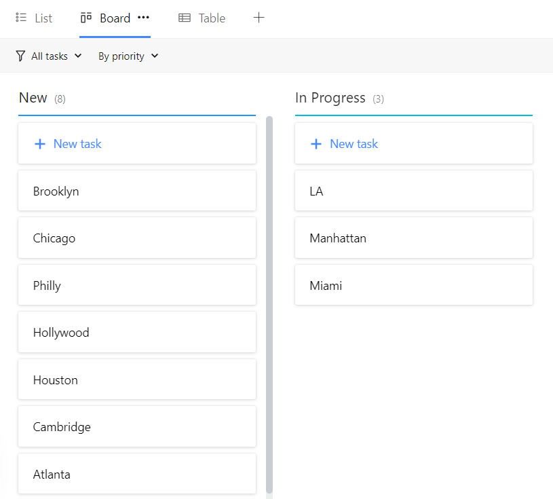The height and width of the screenshot is (499, 553).
Task: Expand By priority chevron arrow
Action: [155, 56]
